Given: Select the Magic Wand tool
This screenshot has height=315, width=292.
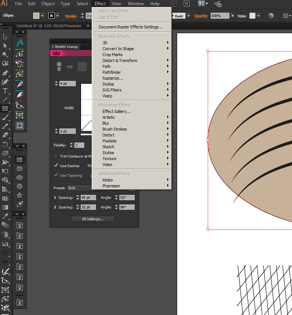Looking at the screenshot, I should coord(5,55).
